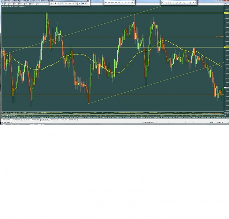This screenshot has height=219, width=229.
Task: Select the MN timeframe button
Action: (x=133, y=3)
